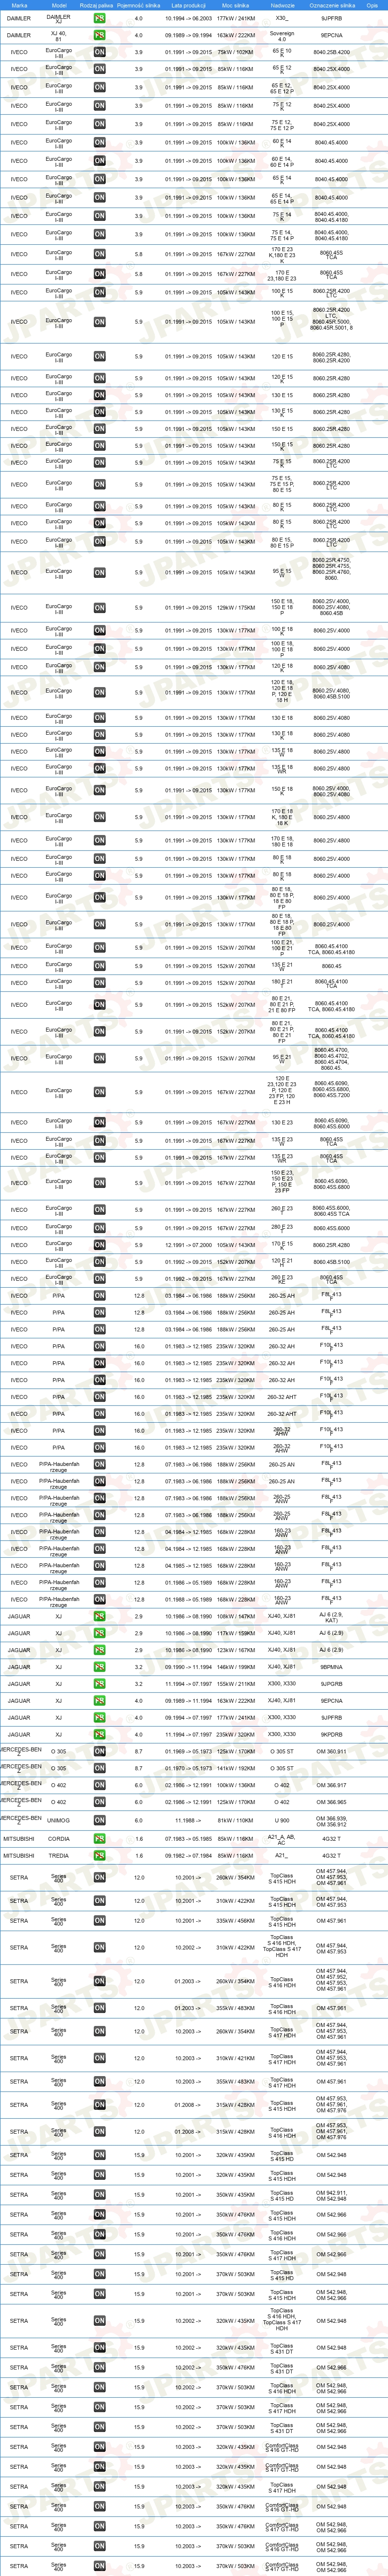Select the 8060.45B.S100 engine code cell
The height and width of the screenshot is (2576, 388).
click(332, 1261)
